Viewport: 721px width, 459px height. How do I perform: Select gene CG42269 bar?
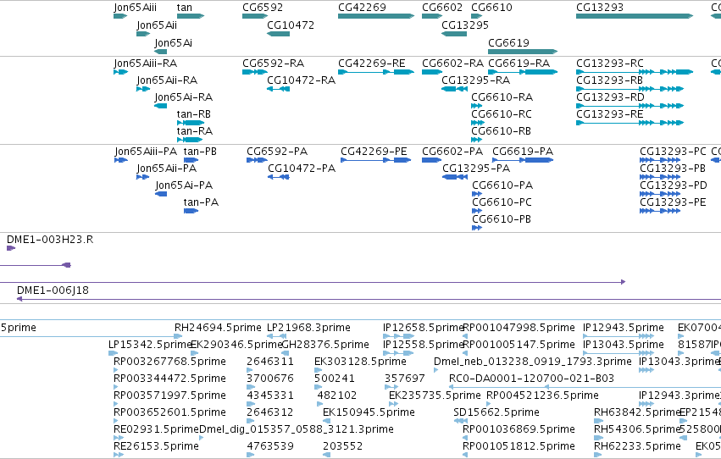click(375, 16)
